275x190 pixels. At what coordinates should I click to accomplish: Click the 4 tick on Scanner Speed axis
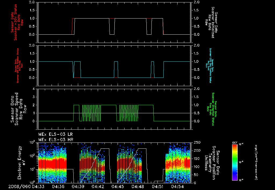[x=34, y=89]
